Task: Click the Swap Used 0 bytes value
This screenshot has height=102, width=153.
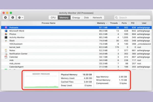Action: pyautogui.click(x=88, y=85)
